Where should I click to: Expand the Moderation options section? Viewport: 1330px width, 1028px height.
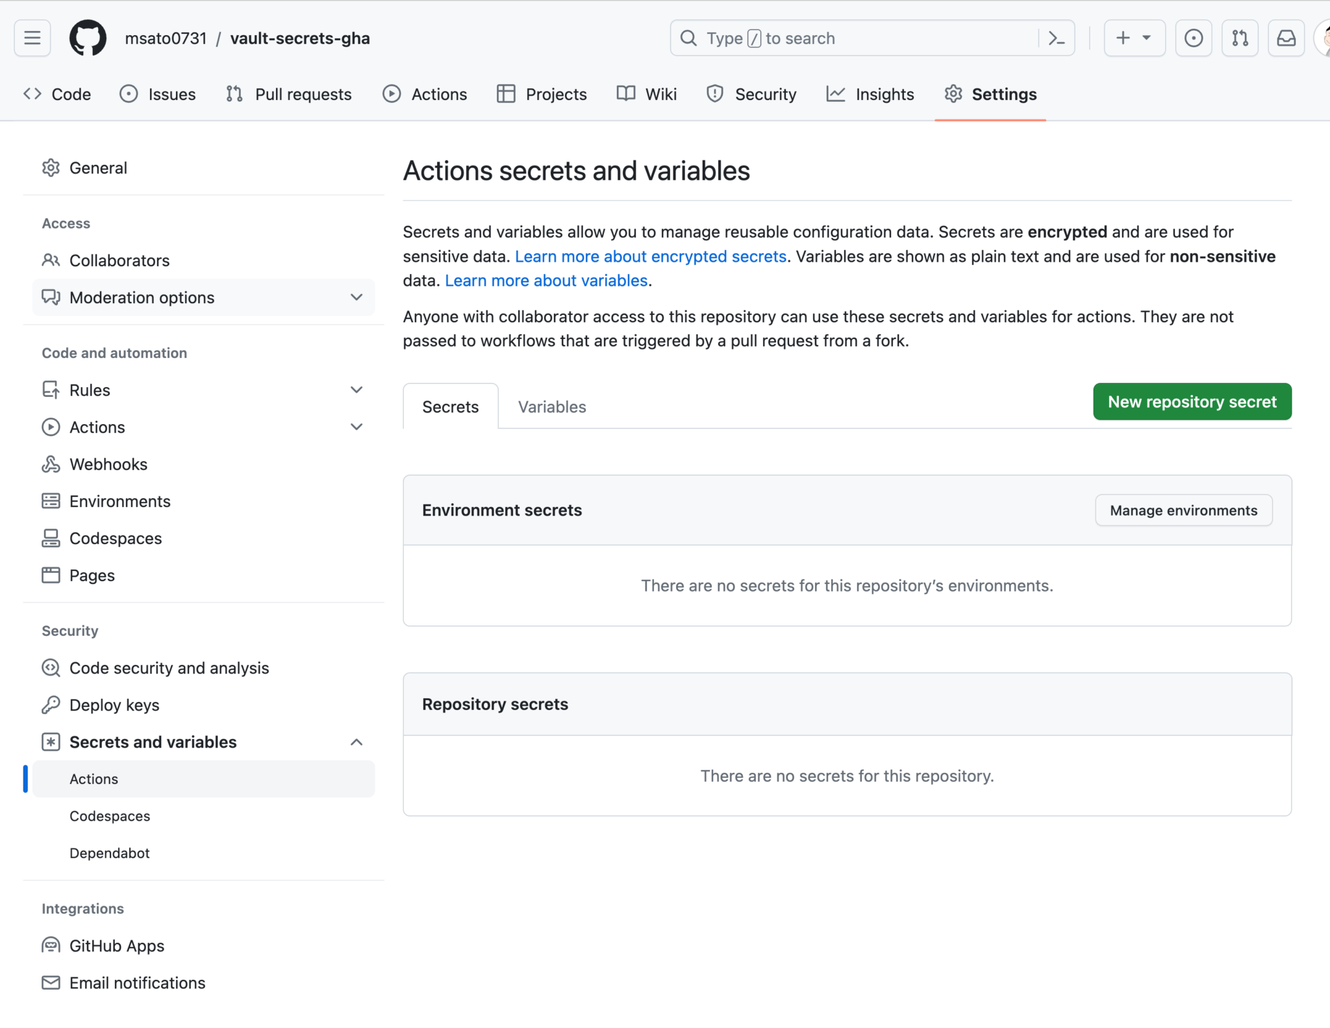point(357,297)
